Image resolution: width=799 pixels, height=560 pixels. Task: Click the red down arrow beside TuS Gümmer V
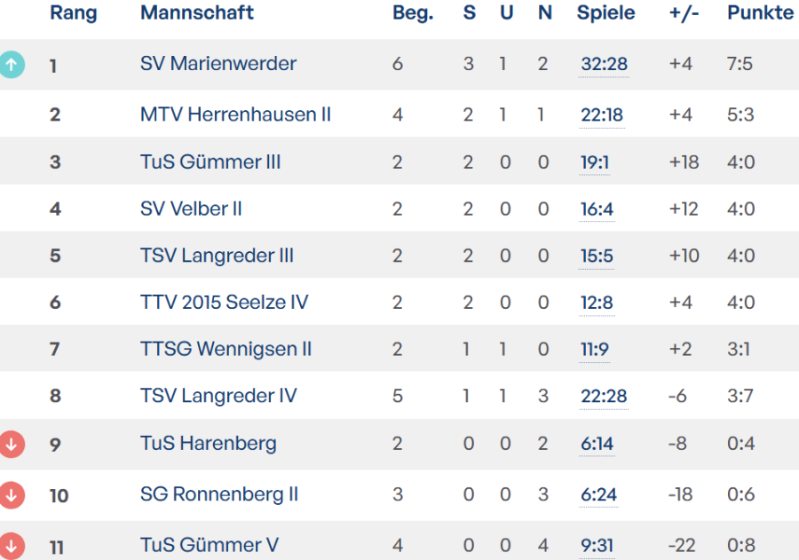point(12,545)
